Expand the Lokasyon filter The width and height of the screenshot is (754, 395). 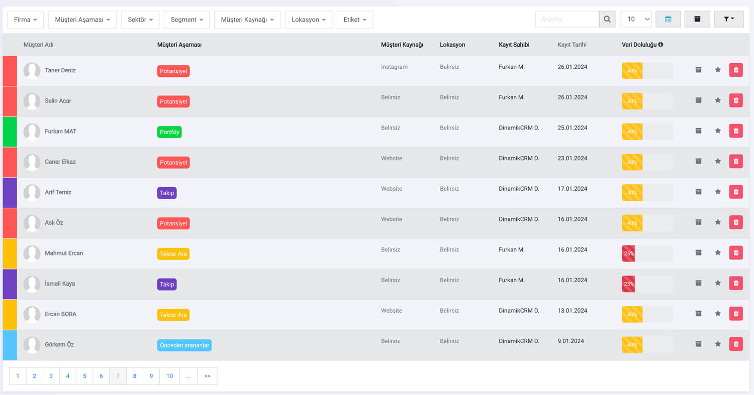pos(309,20)
